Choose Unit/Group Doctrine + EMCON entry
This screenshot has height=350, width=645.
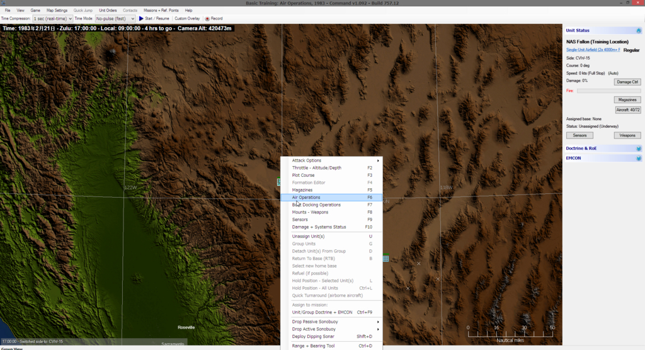(331, 312)
